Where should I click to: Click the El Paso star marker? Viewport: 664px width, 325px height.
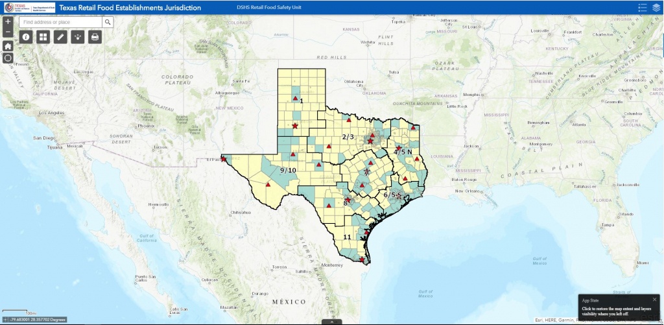click(x=224, y=158)
